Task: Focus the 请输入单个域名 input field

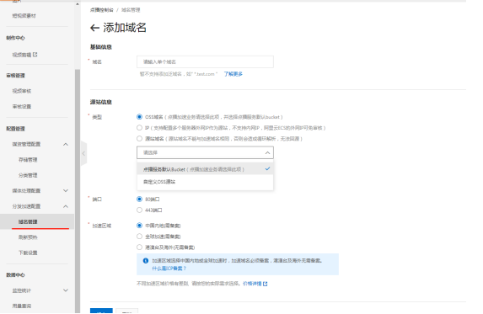Action: pyautogui.click(x=205, y=61)
